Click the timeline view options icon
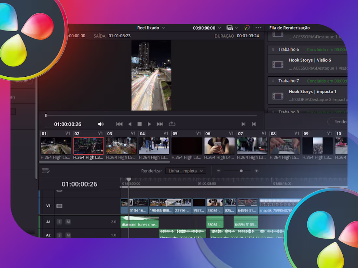 (46, 171)
